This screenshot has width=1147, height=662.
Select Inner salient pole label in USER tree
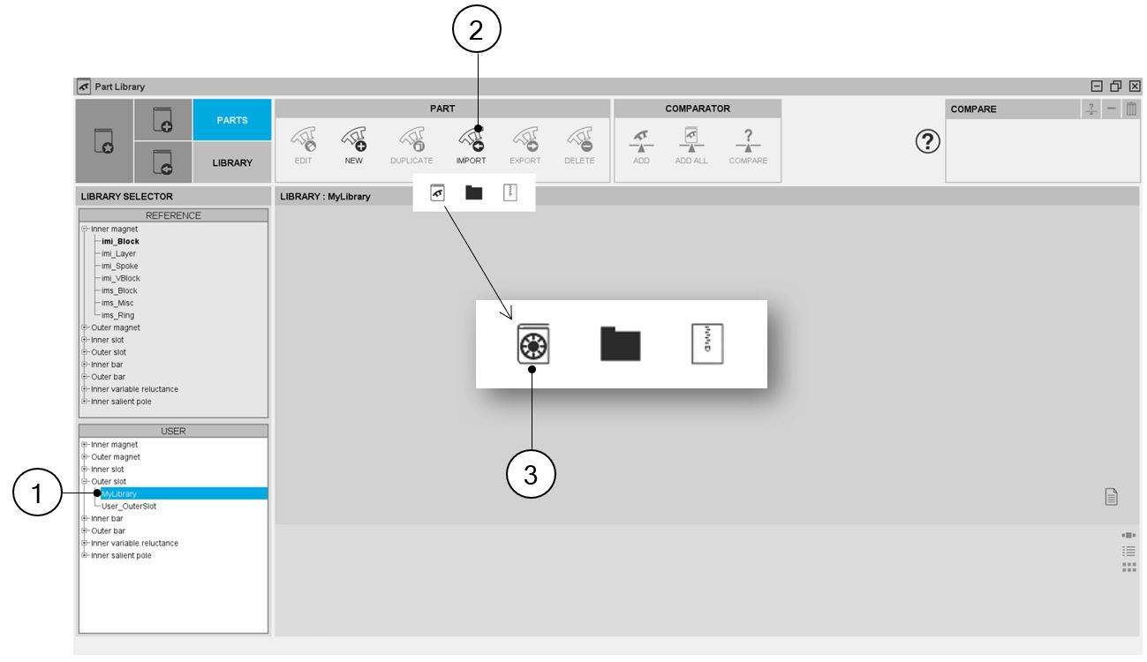point(121,555)
